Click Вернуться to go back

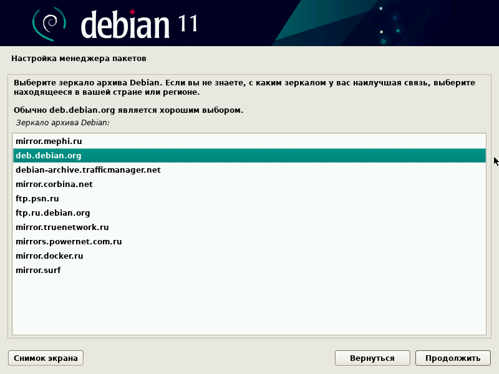(372, 358)
